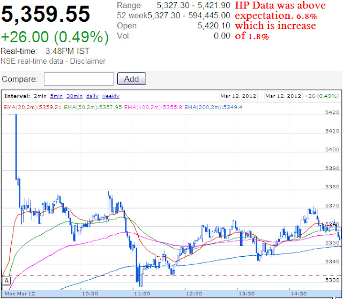Click the 5,359.55 price value
Screen dimensions: 343x299
click(x=46, y=14)
